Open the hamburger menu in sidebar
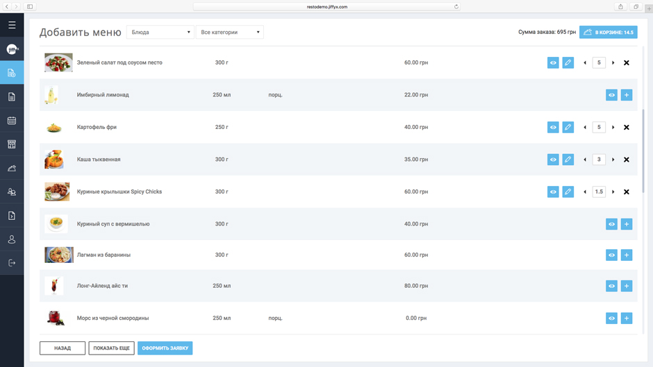This screenshot has height=367, width=653. point(12,25)
